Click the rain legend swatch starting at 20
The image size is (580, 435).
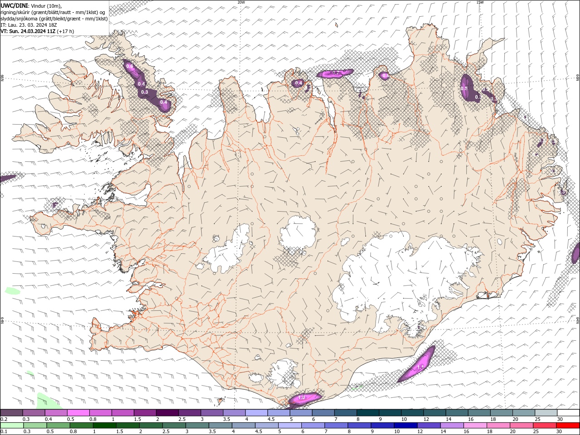(x=522, y=425)
